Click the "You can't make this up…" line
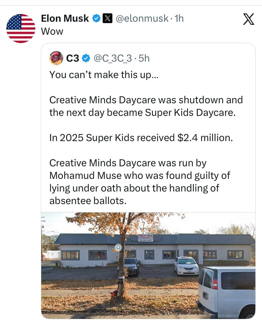The height and width of the screenshot is (321, 262). click(x=104, y=75)
